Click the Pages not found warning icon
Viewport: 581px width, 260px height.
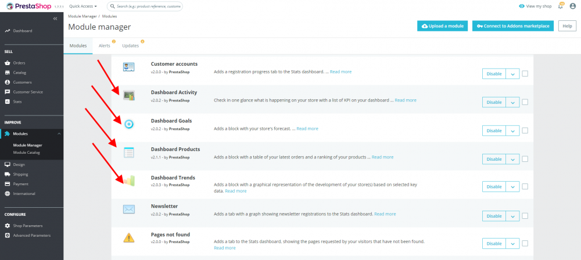coord(128,238)
